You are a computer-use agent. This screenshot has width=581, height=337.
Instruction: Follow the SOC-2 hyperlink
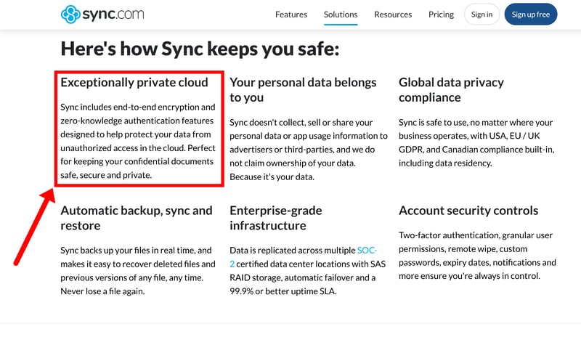point(367,250)
